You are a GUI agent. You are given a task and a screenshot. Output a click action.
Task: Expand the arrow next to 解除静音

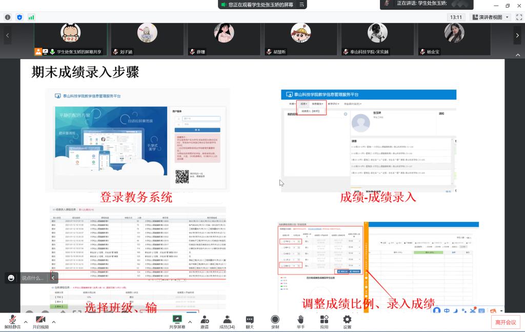[26, 322]
